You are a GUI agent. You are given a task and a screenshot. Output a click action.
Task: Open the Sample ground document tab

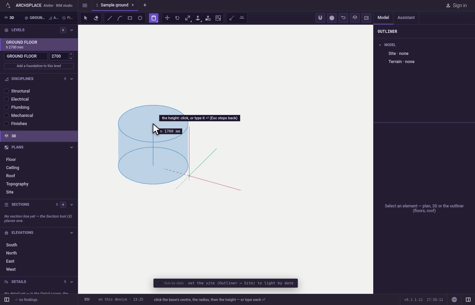coord(114,5)
